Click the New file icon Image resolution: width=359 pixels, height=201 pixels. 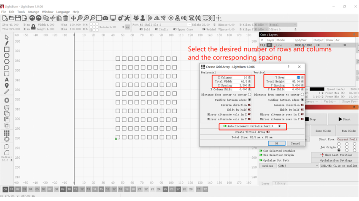pyautogui.click(x=5, y=18)
